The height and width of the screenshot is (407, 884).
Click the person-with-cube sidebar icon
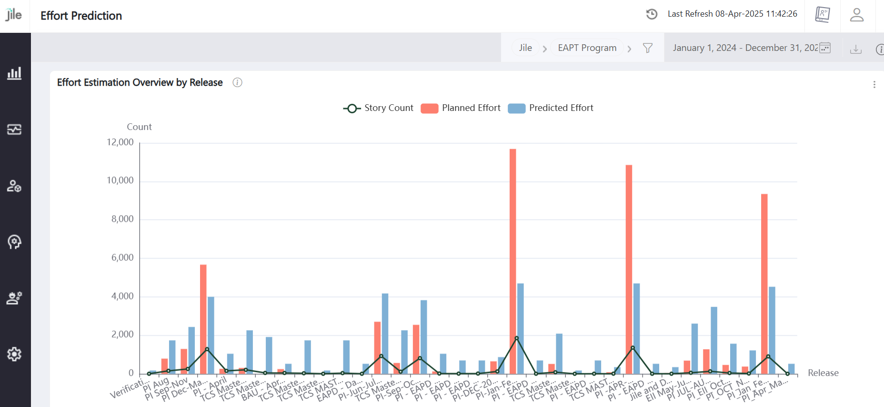click(x=14, y=186)
